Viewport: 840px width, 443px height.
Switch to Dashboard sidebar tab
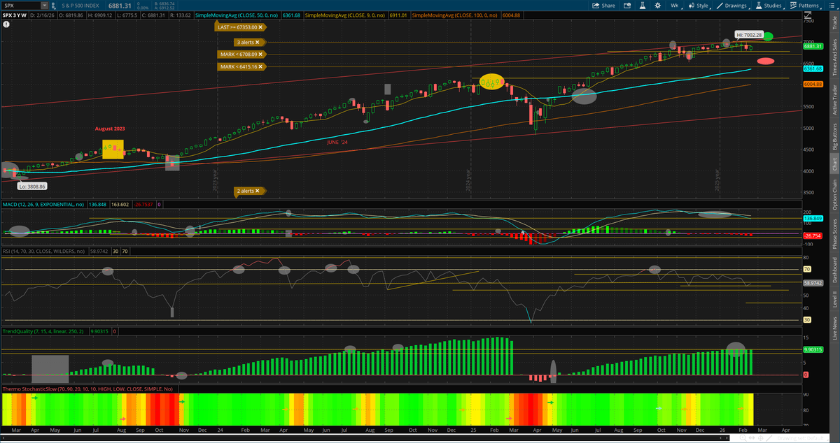tap(834, 270)
